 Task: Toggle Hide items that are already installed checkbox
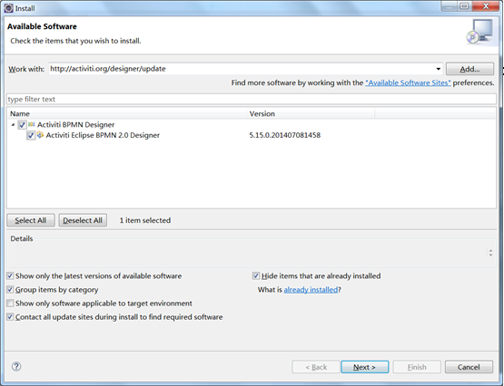(x=256, y=275)
